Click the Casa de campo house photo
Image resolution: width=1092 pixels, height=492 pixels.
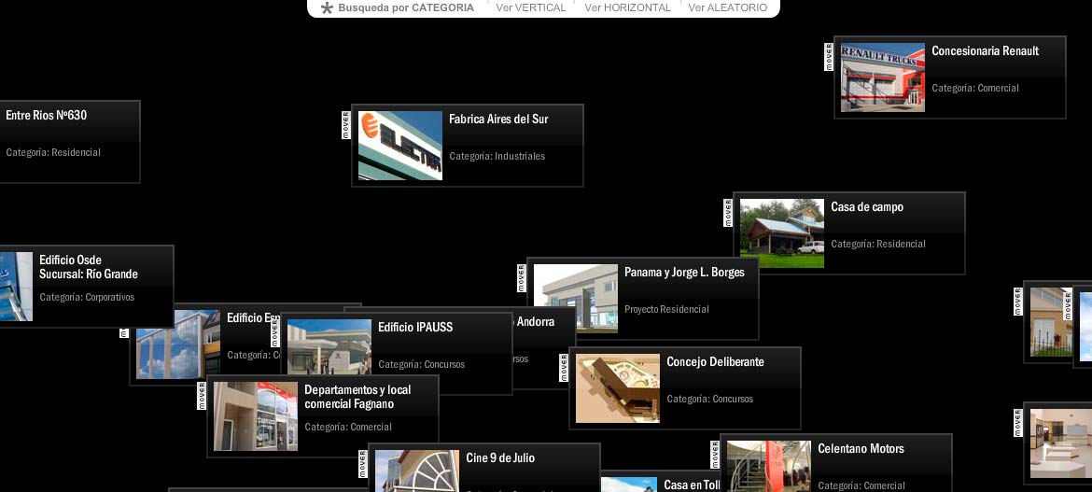tap(781, 233)
